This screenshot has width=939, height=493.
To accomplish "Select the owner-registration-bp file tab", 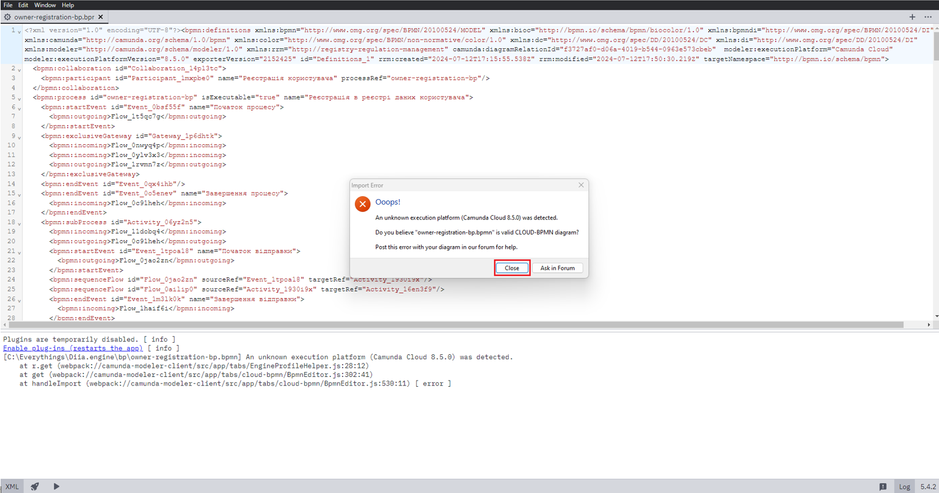I will click(x=54, y=17).
